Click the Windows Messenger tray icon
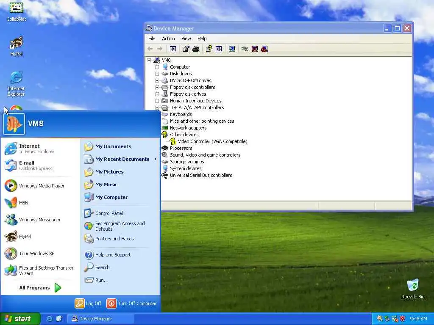Viewport: 434px width, 325px height. [x=395, y=319]
